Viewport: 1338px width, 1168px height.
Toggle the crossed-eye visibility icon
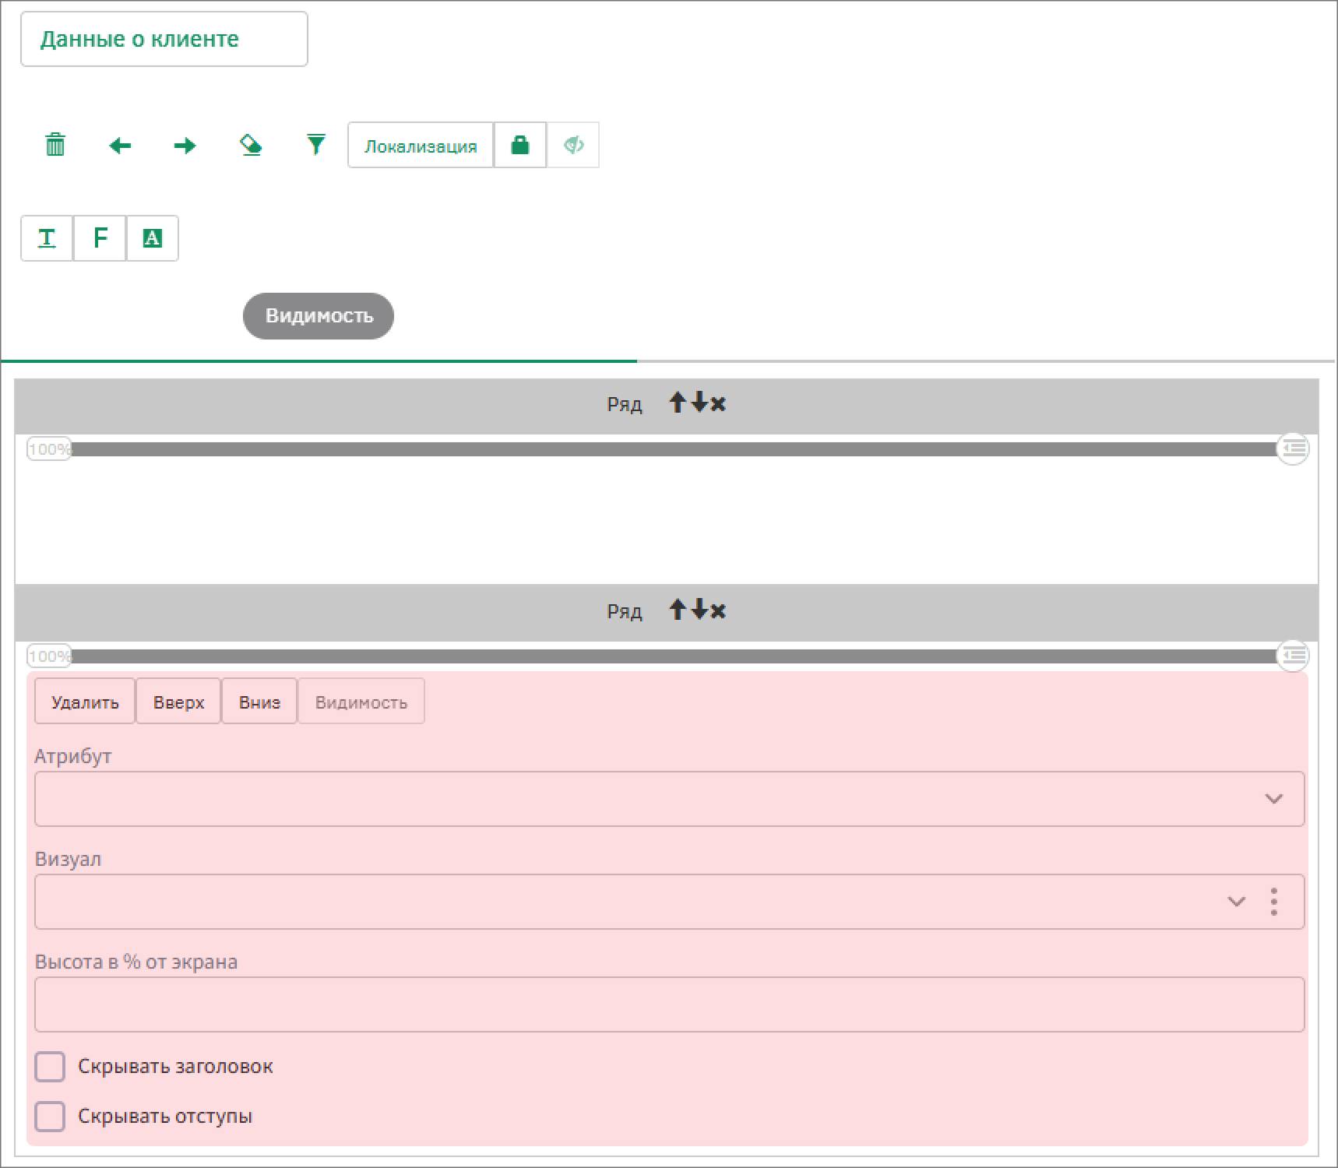click(573, 146)
